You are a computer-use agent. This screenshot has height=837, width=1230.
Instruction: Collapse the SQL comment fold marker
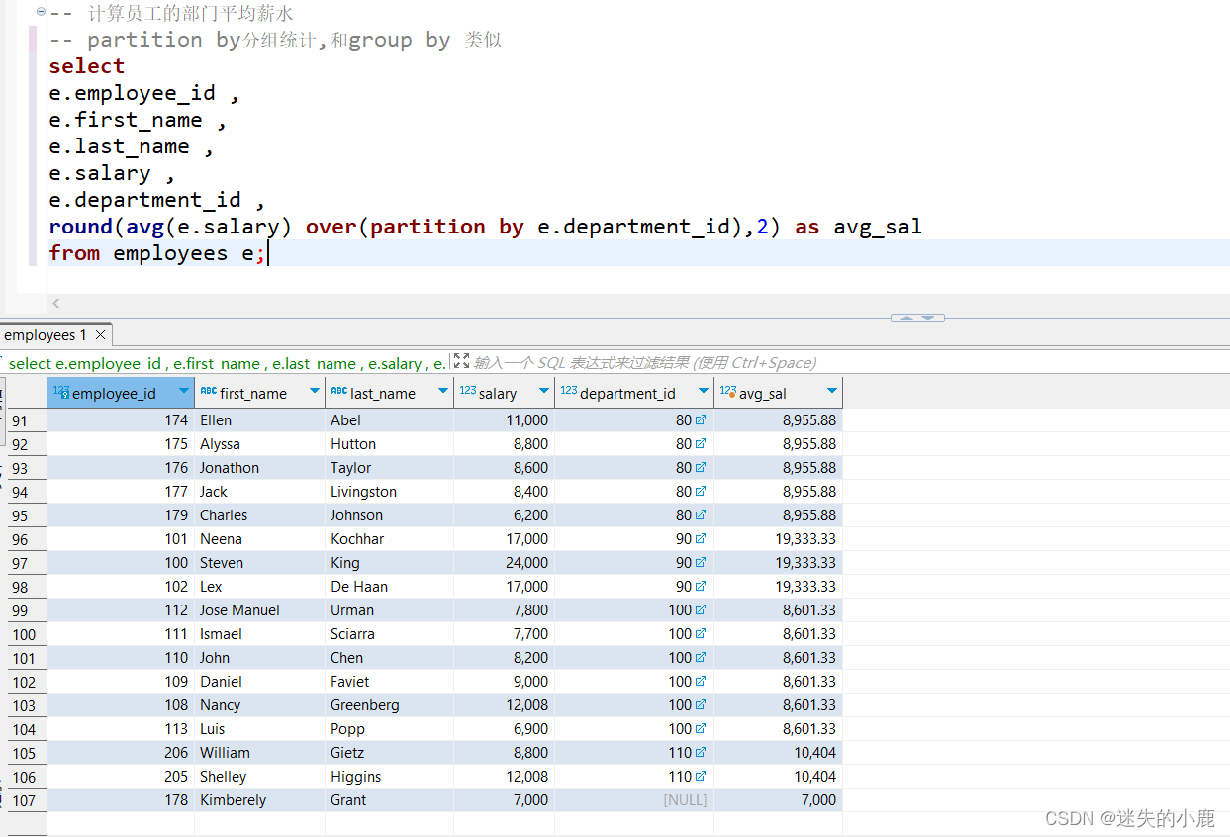tap(41, 13)
